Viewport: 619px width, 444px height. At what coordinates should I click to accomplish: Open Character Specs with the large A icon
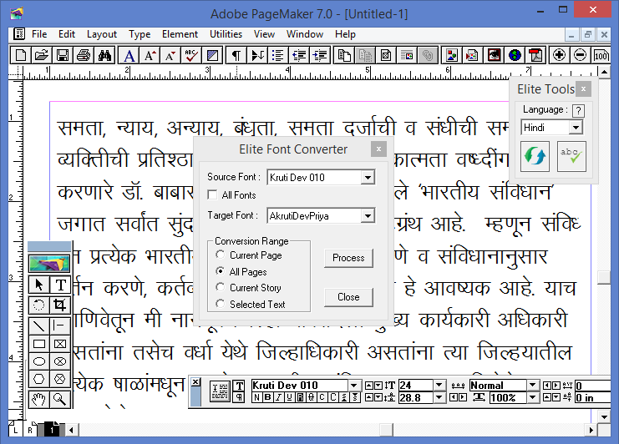pyautogui.click(x=129, y=56)
